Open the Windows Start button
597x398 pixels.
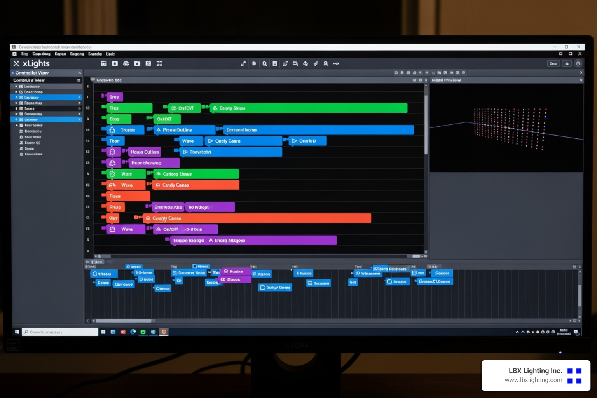pyautogui.click(x=17, y=332)
